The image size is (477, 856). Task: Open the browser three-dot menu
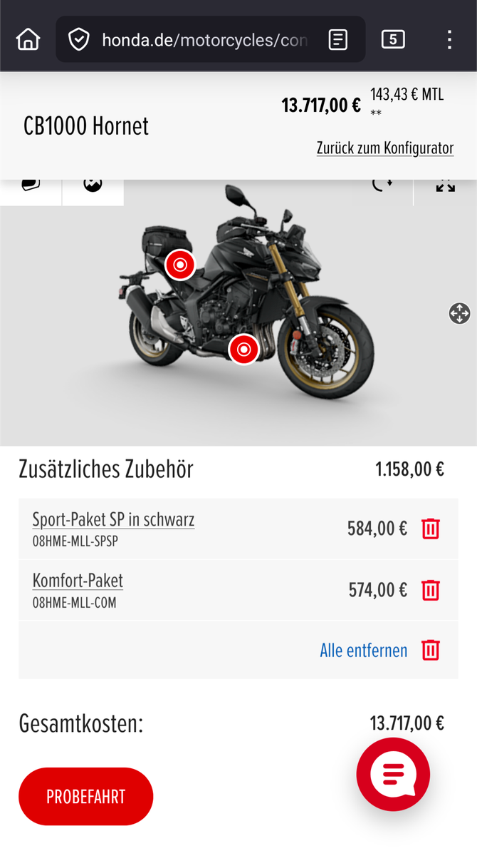[449, 39]
